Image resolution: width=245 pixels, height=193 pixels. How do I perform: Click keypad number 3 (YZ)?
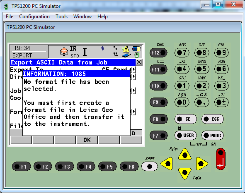221,86
